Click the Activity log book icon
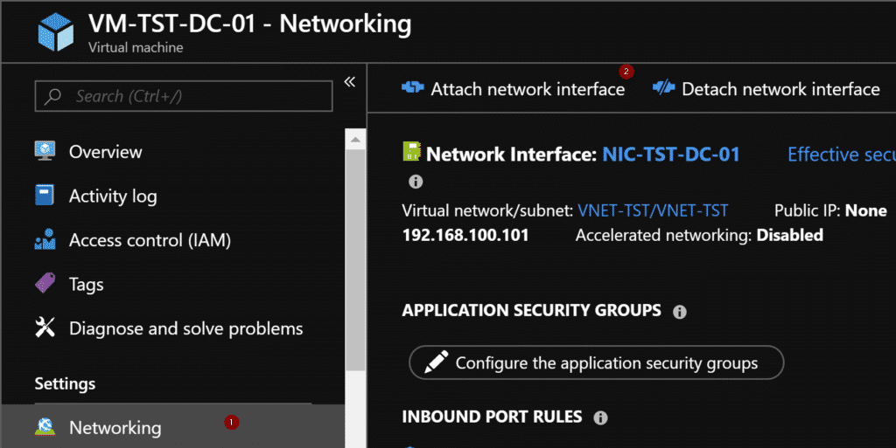 point(45,195)
